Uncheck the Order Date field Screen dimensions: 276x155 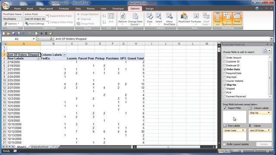click(225, 69)
